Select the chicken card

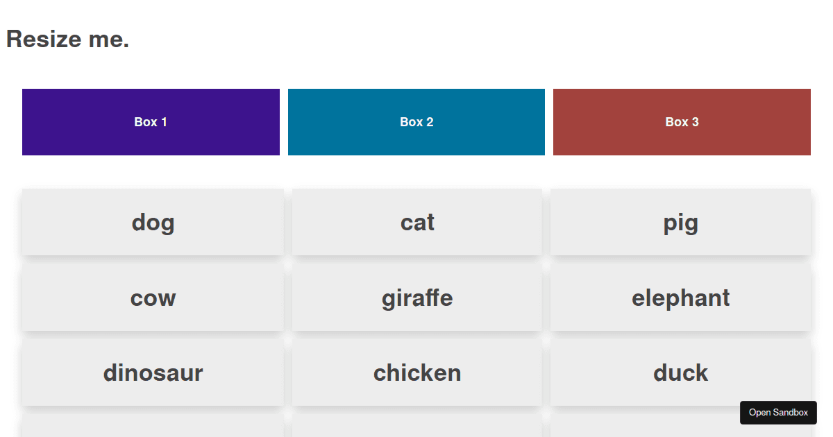[416, 372]
